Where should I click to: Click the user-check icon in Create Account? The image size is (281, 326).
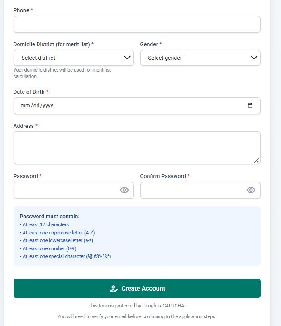click(x=114, y=288)
